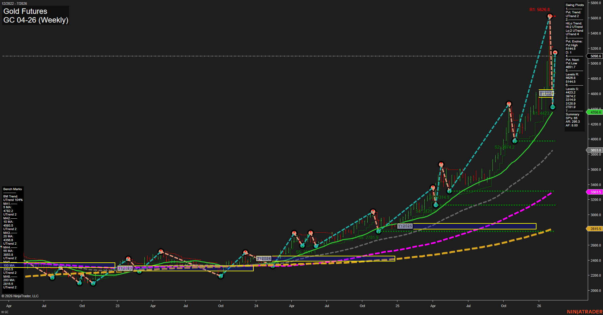
Task: Click the Y:2026 label near the top right
Action: click(x=546, y=93)
